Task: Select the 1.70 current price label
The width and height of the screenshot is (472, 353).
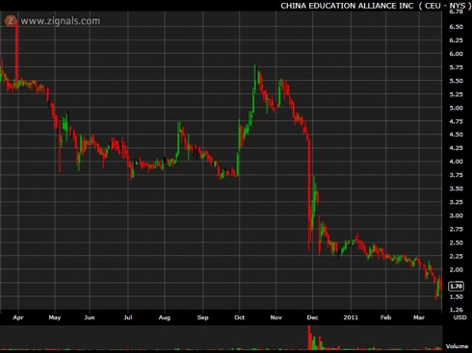Action: [456, 286]
